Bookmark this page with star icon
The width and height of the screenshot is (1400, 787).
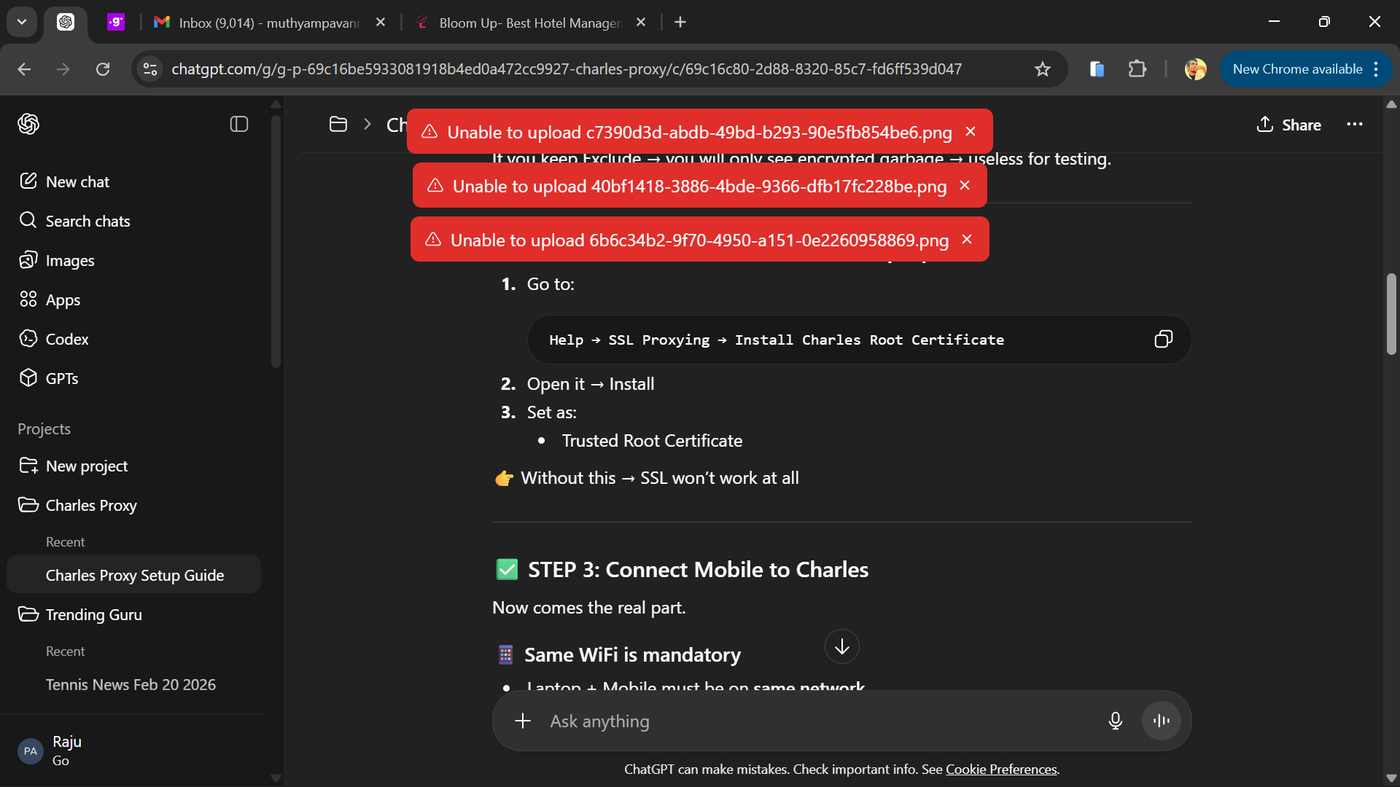pyautogui.click(x=1042, y=69)
